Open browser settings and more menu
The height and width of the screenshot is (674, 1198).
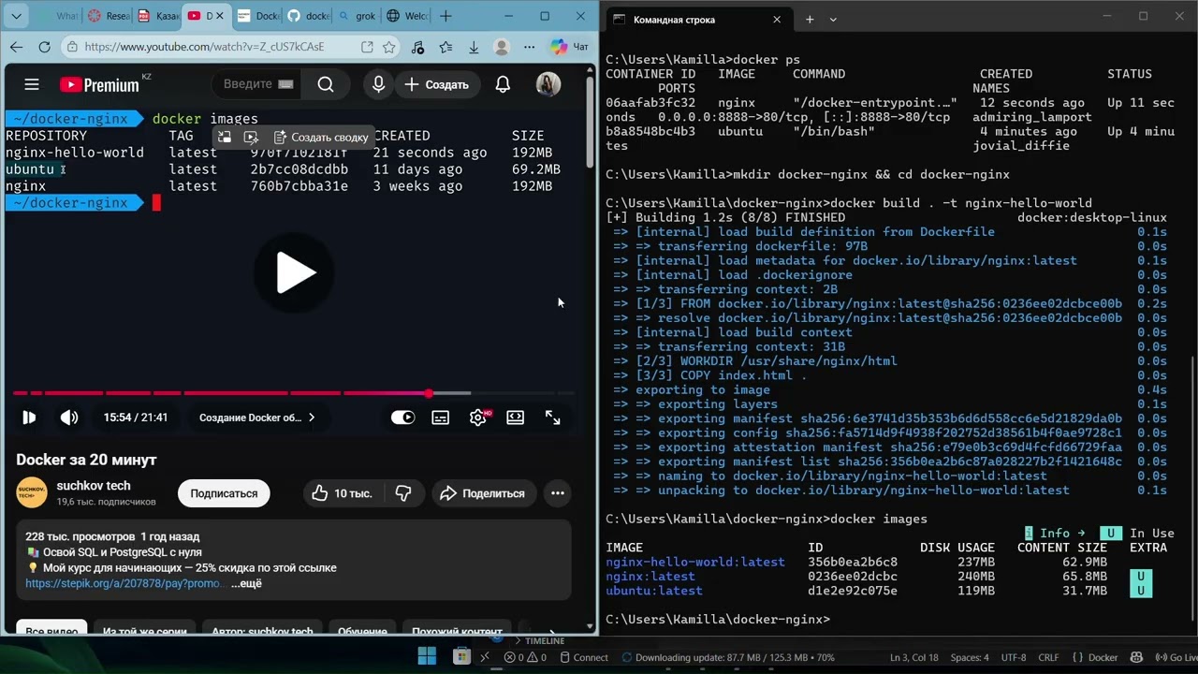click(530, 47)
